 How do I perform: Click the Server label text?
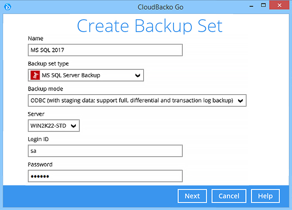pos(36,114)
